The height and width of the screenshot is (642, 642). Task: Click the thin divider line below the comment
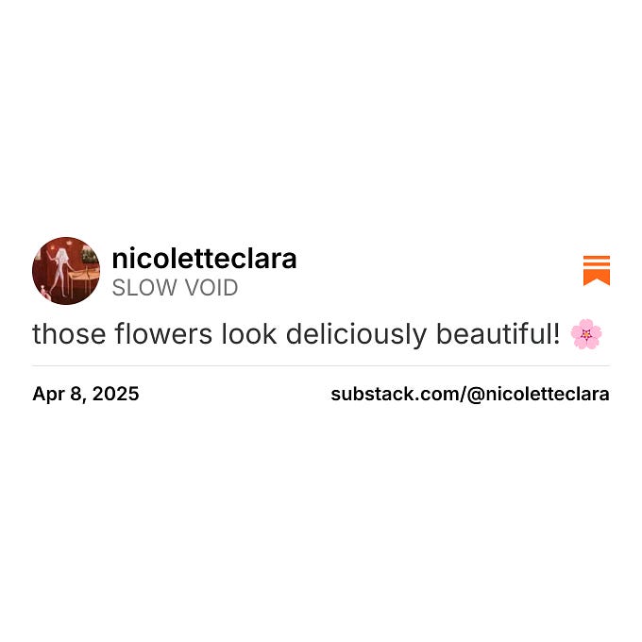click(x=321, y=365)
